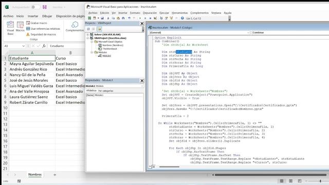Collapse the VBAProject (Inscritos.xlsm) node
This screenshot has height=185, width=329.
click(88, 38)
